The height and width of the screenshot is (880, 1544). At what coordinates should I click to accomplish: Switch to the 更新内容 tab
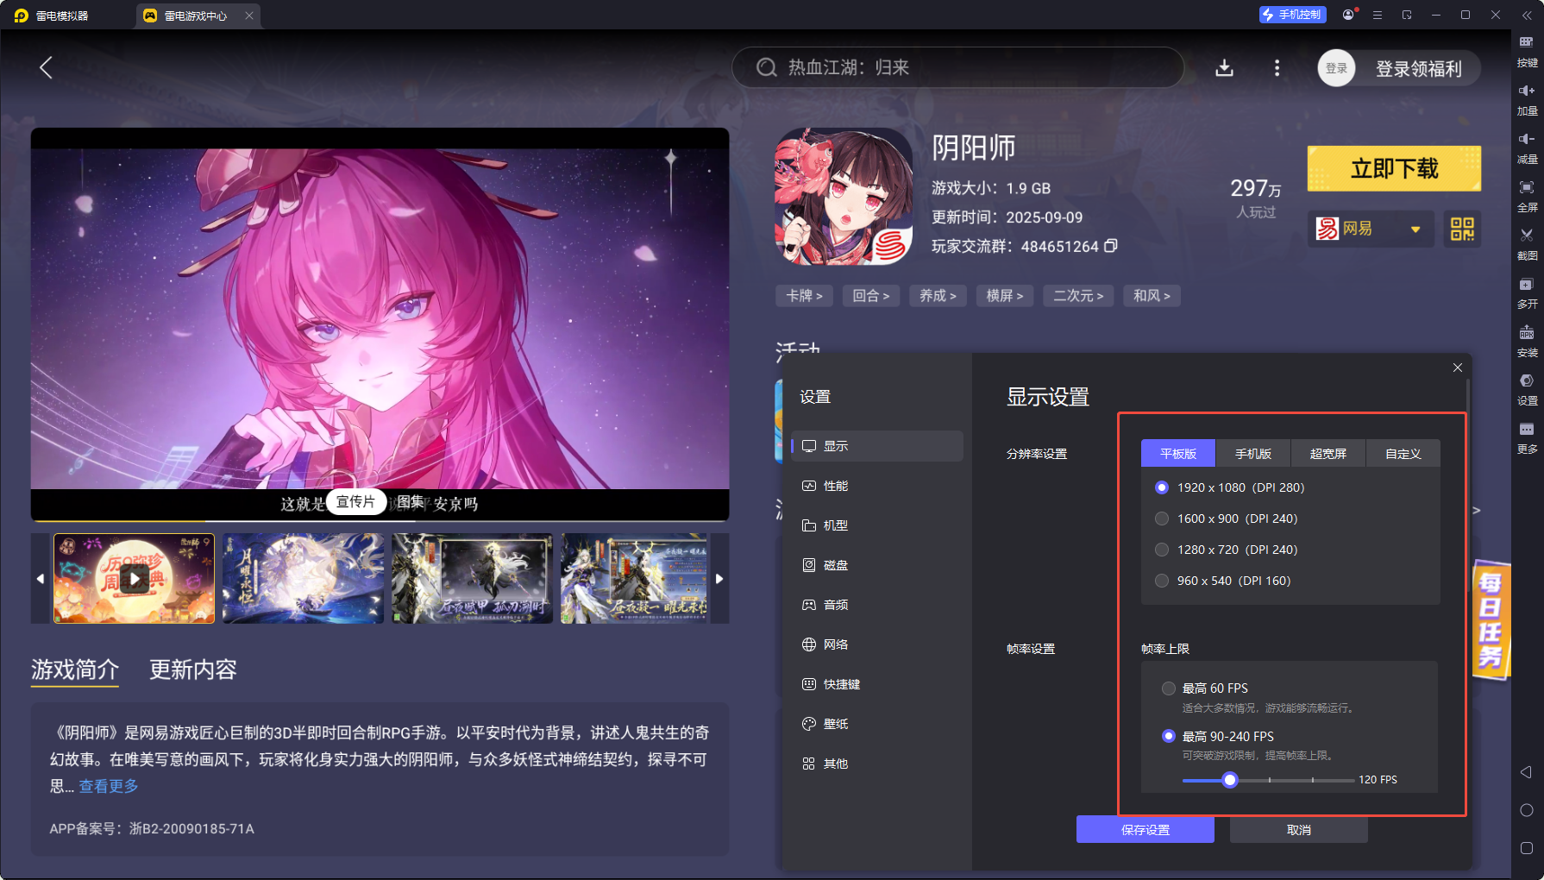(193, 669)
